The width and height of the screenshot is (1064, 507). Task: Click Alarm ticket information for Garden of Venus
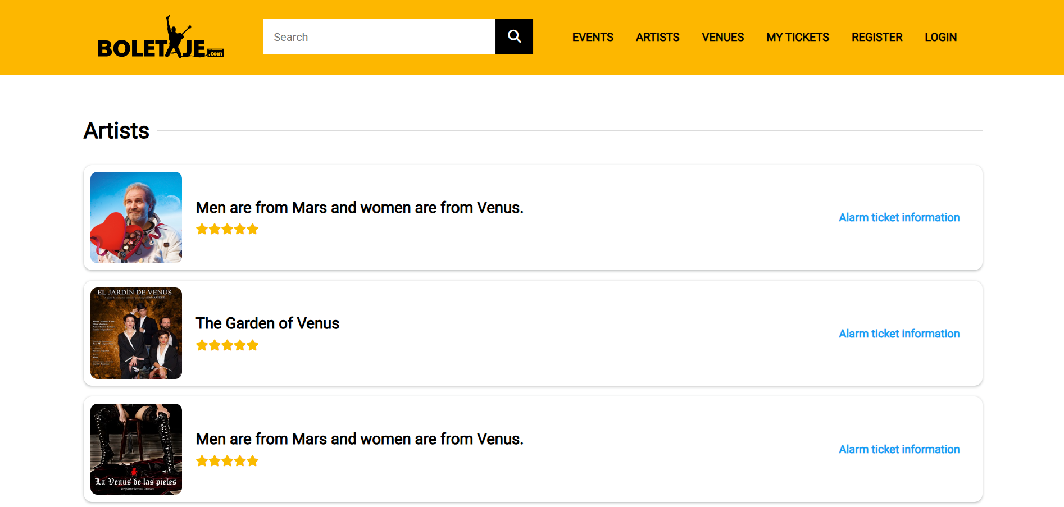click(899, 334)
